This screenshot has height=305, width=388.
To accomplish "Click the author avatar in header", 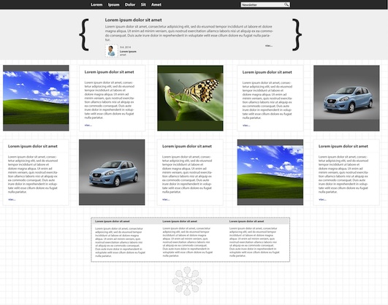I will (112, 51).
